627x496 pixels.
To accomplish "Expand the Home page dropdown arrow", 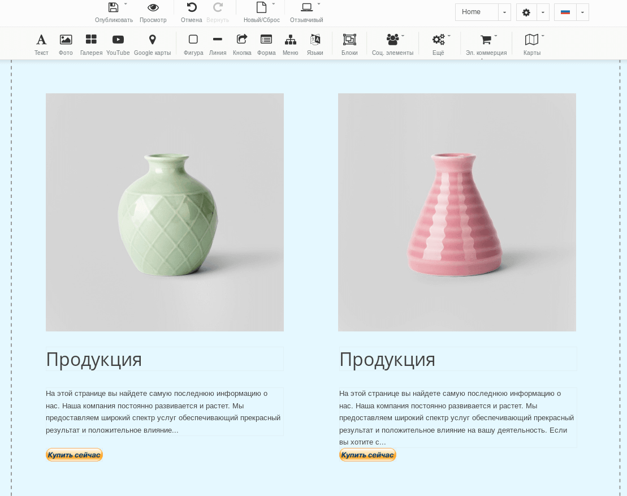I will coord(504,12).
